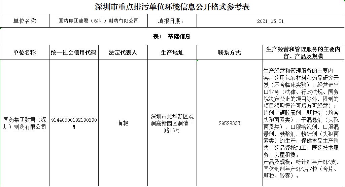Select the 生产经营和管理服务的主要内容 column header
This screenshot has height=187, width=345.
coord(303,53)
